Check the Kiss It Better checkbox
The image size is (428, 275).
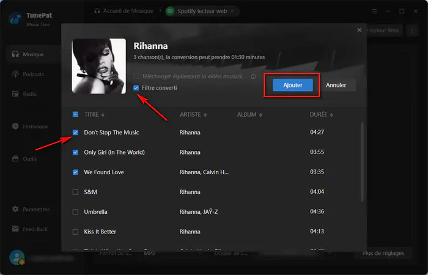point(75,232)
